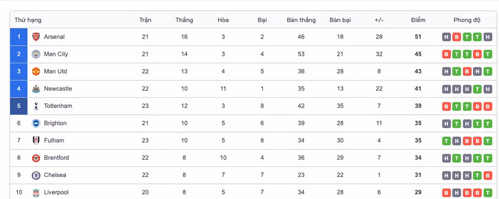Click the Brentford club logo
The height and width of the screenshot is (199, 499).
(x=36, y=158)
